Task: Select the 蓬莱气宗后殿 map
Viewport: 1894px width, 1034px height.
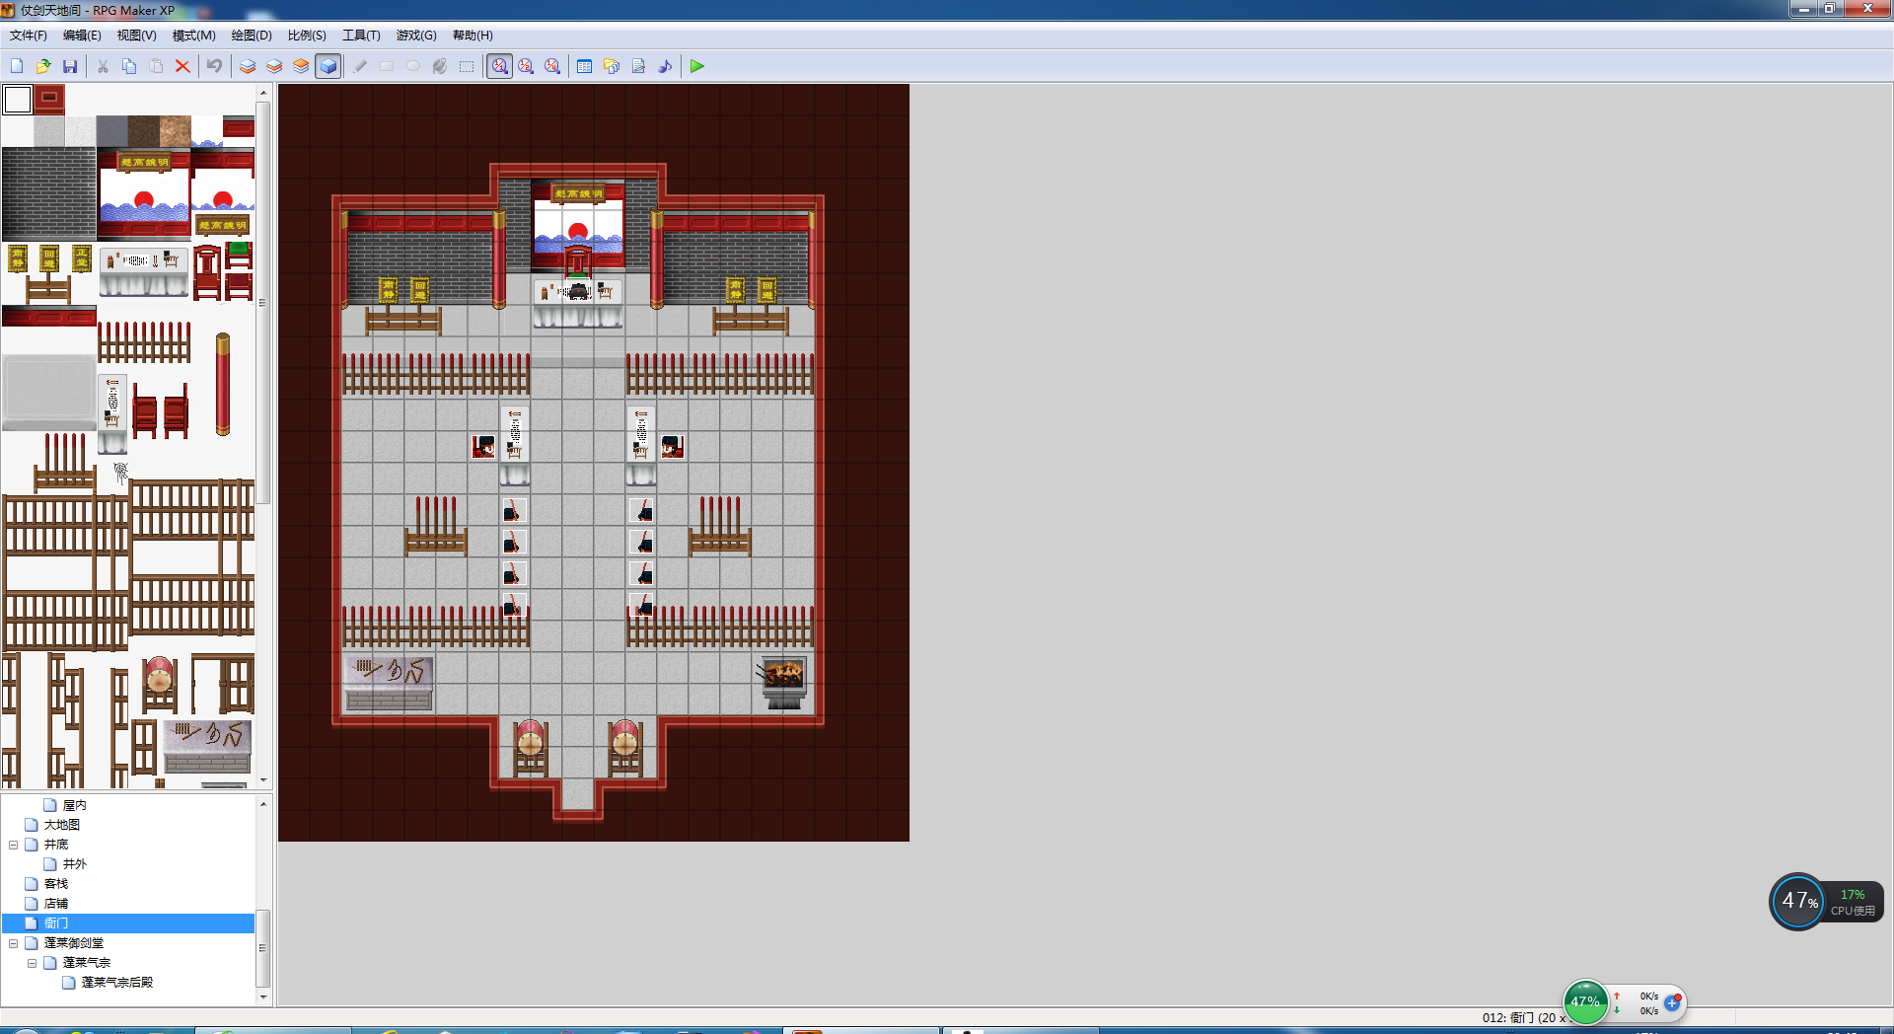Action: pyautogui.click(x=117, y=983)
